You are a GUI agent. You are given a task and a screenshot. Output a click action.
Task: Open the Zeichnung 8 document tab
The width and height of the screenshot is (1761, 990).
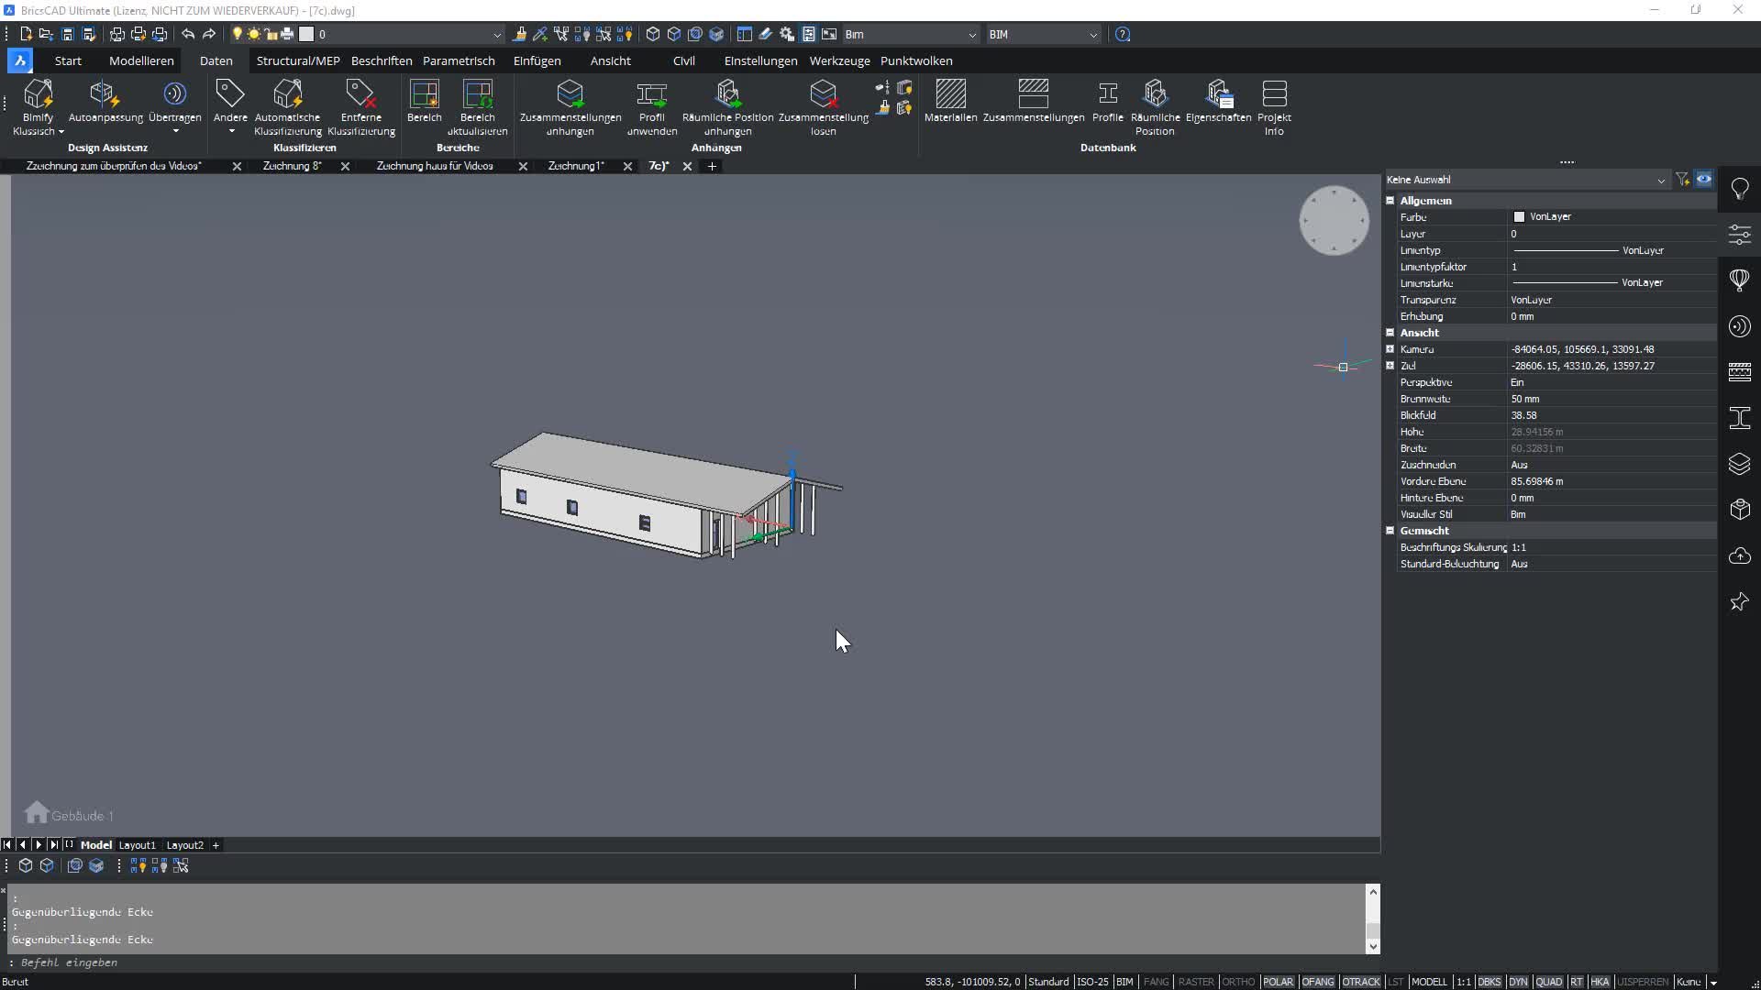(x=292, y=166)
